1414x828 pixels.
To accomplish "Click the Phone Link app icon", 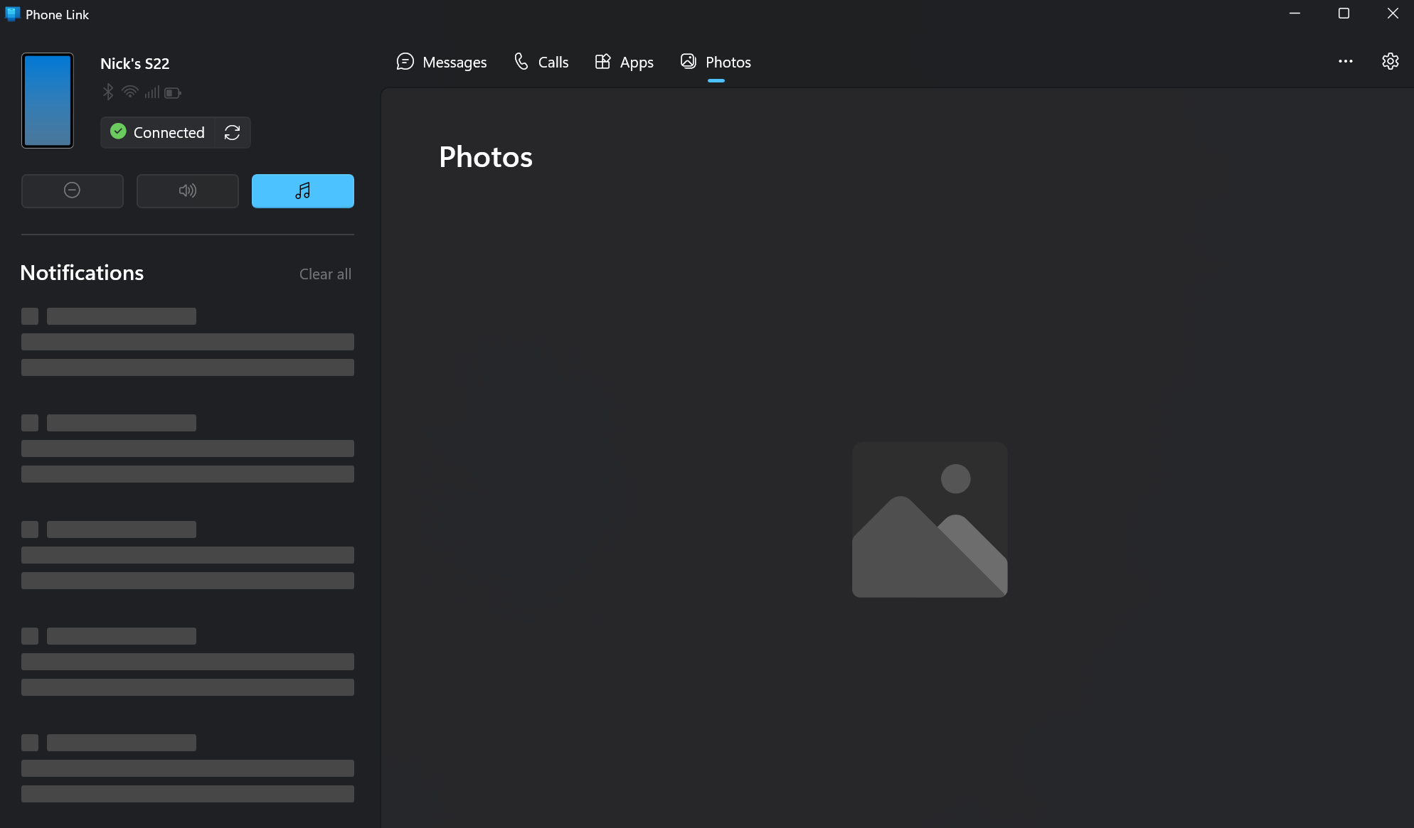I will tap(12, 14).
